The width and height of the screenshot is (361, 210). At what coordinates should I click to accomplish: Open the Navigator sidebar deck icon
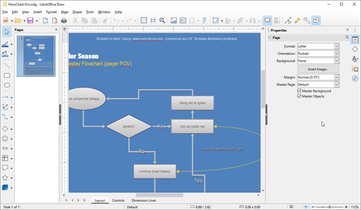(355, 78)
